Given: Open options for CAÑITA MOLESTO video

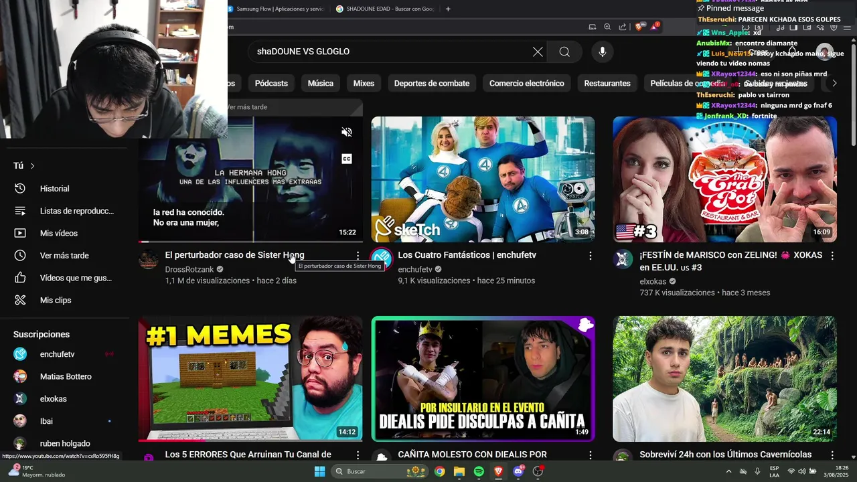Looking at the screenshot, I should 591,455.
